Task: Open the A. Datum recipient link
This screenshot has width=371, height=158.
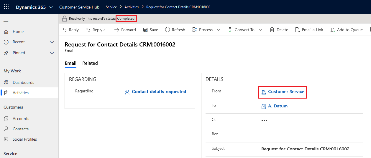Action: coord(278,106)
